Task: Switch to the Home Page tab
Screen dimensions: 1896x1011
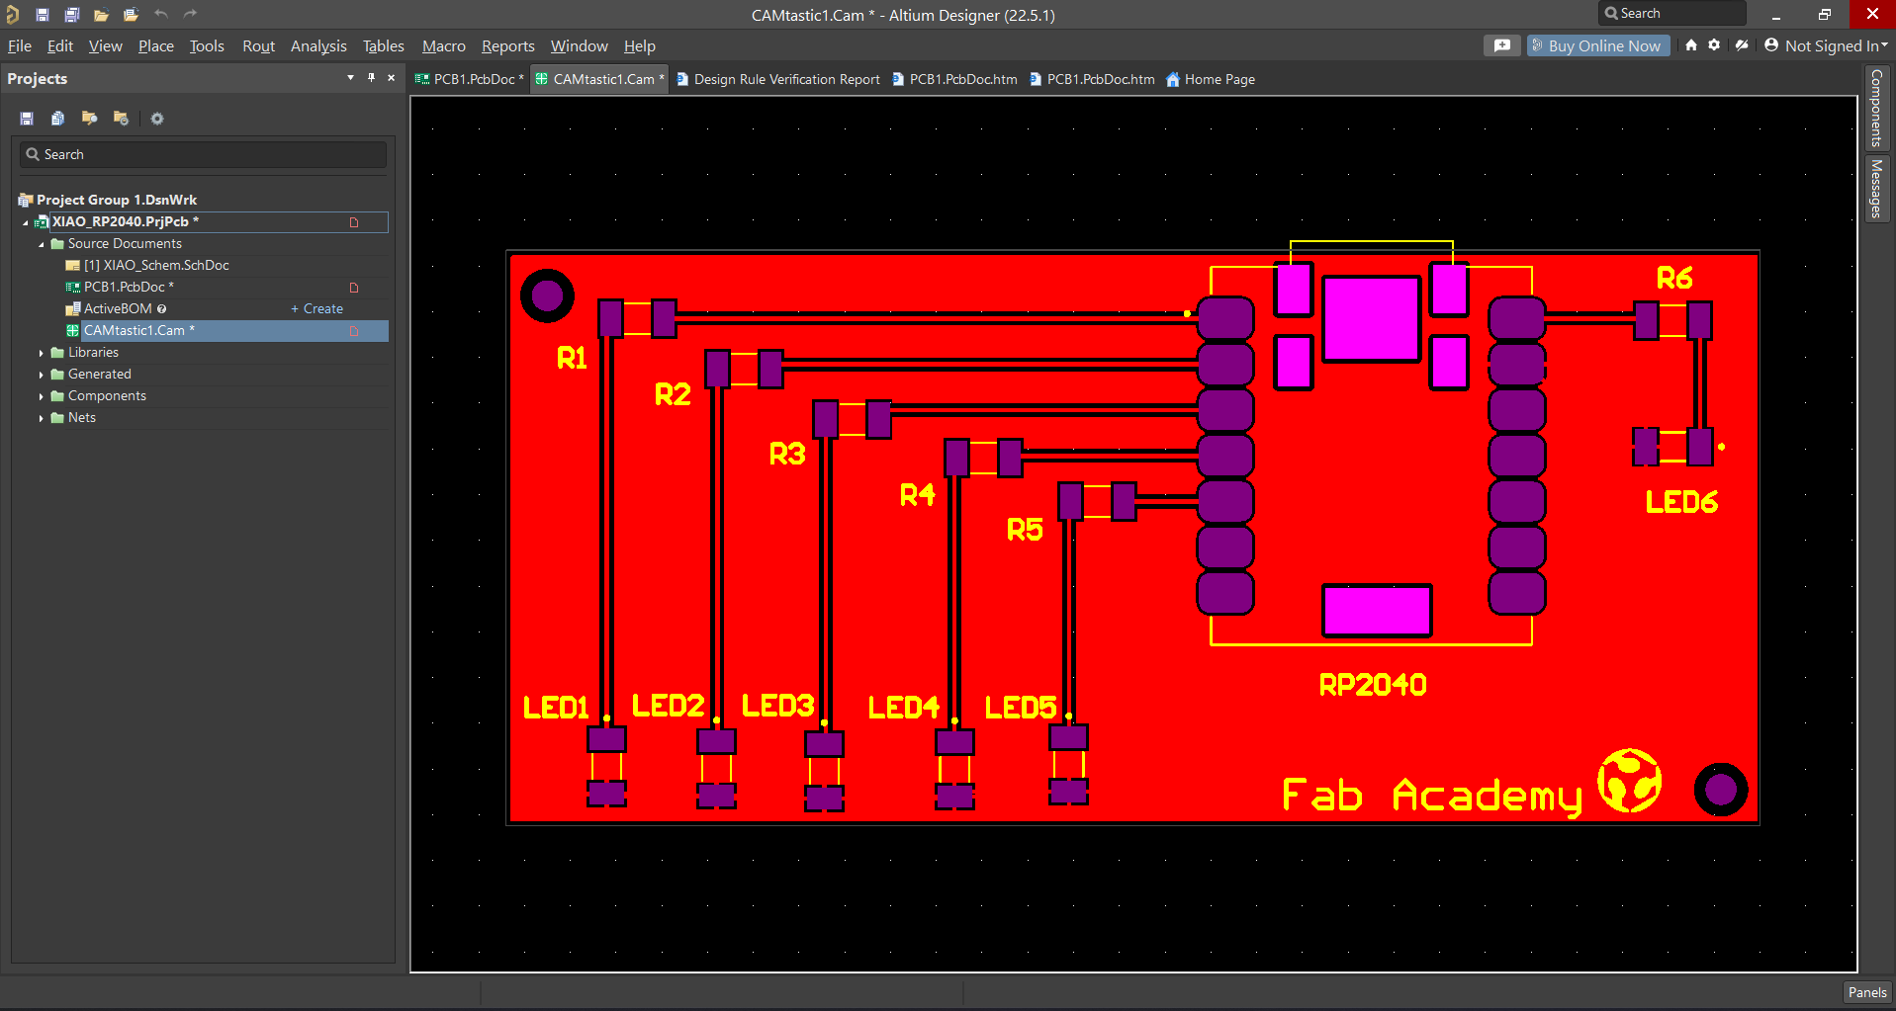Action: pyautogui.click(x=1211, y=79)
